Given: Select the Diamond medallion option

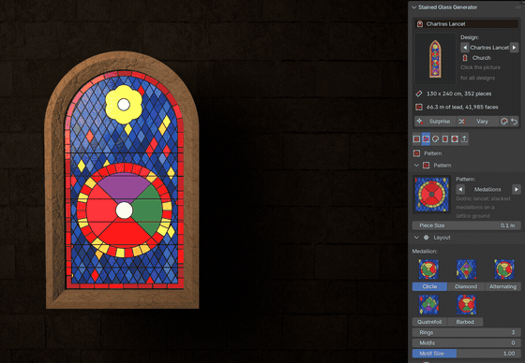Looking at the screenshot, I should pos(466,286).
